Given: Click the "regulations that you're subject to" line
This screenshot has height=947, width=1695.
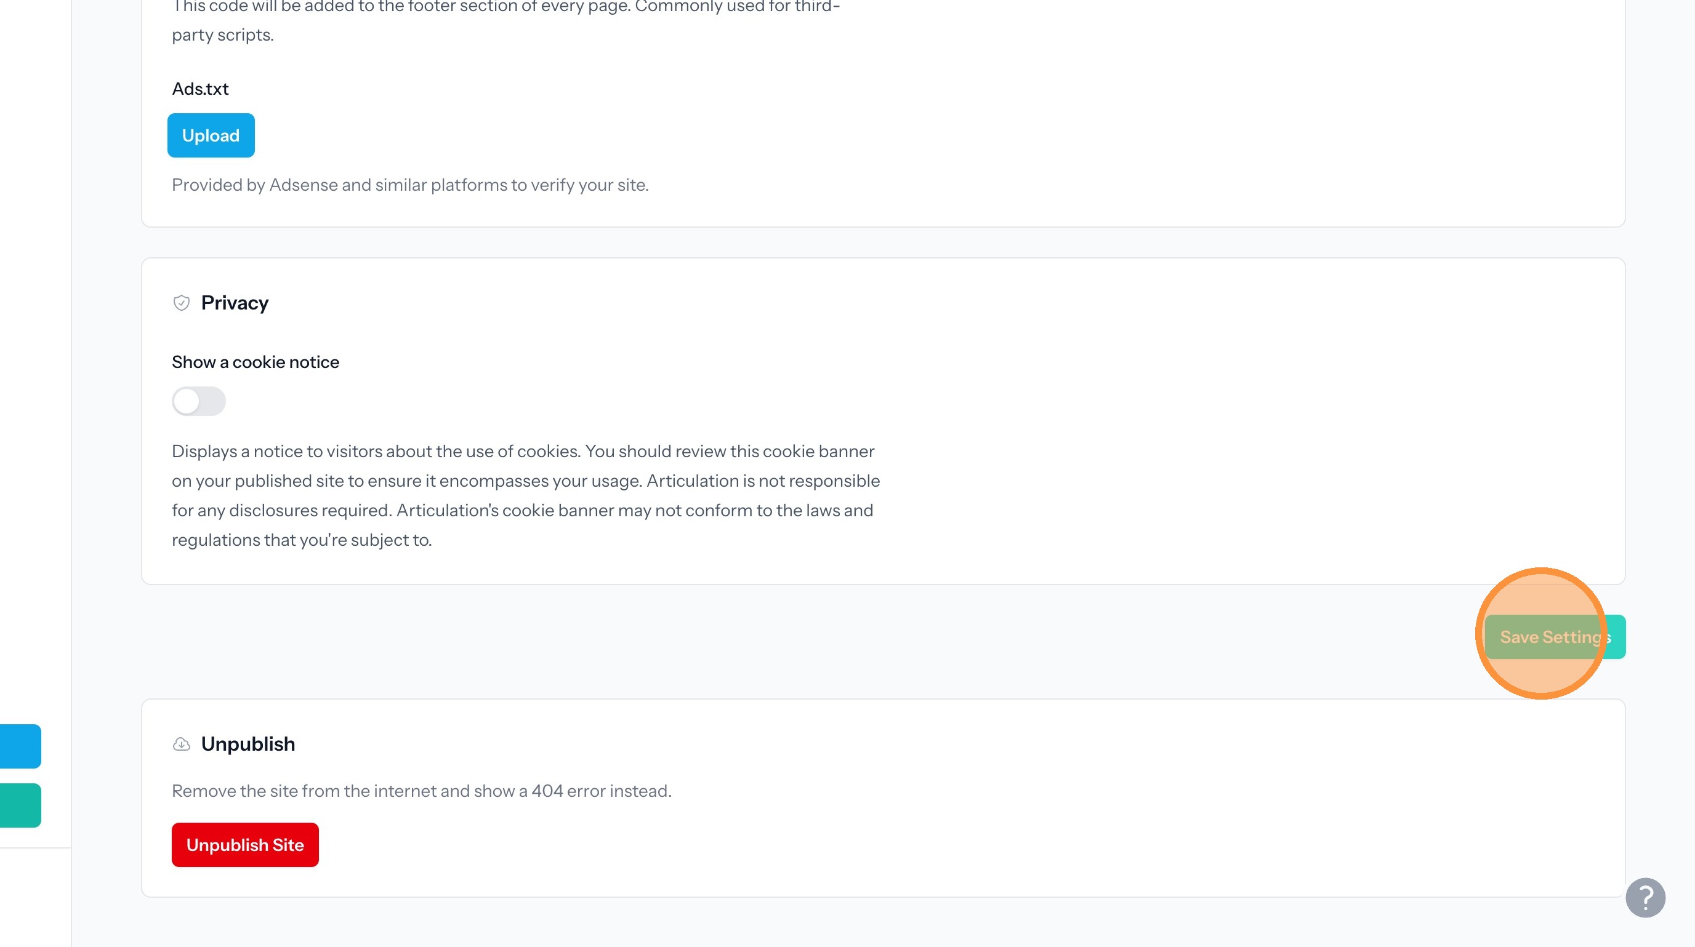Looking at the screenshot, I should tap(301, 540).
